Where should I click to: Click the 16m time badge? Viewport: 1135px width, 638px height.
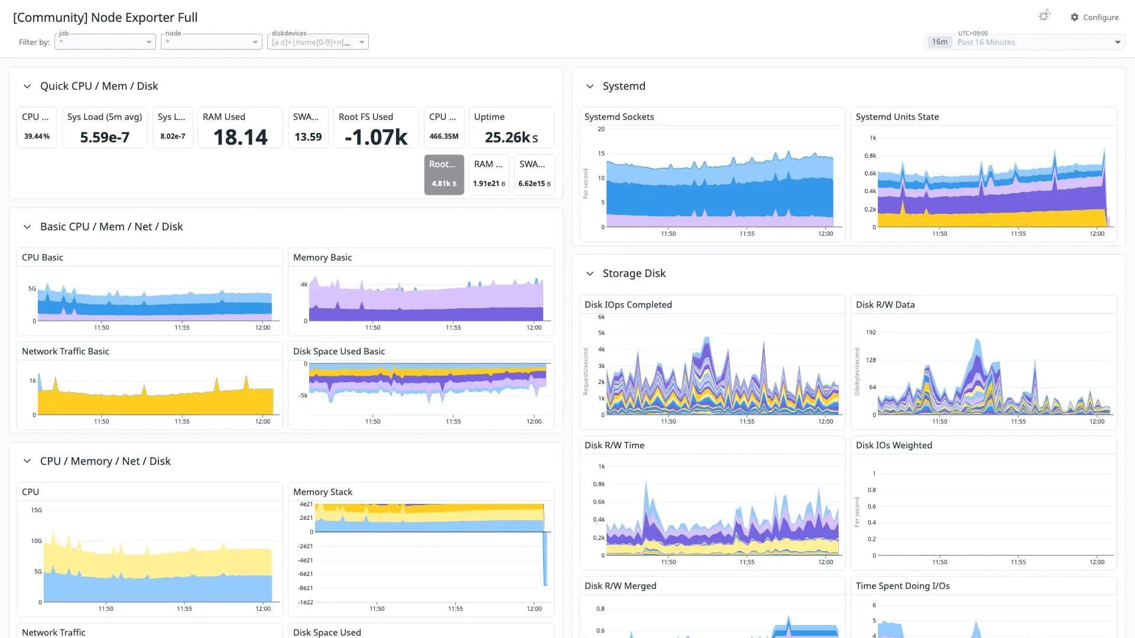click(939, 42)
